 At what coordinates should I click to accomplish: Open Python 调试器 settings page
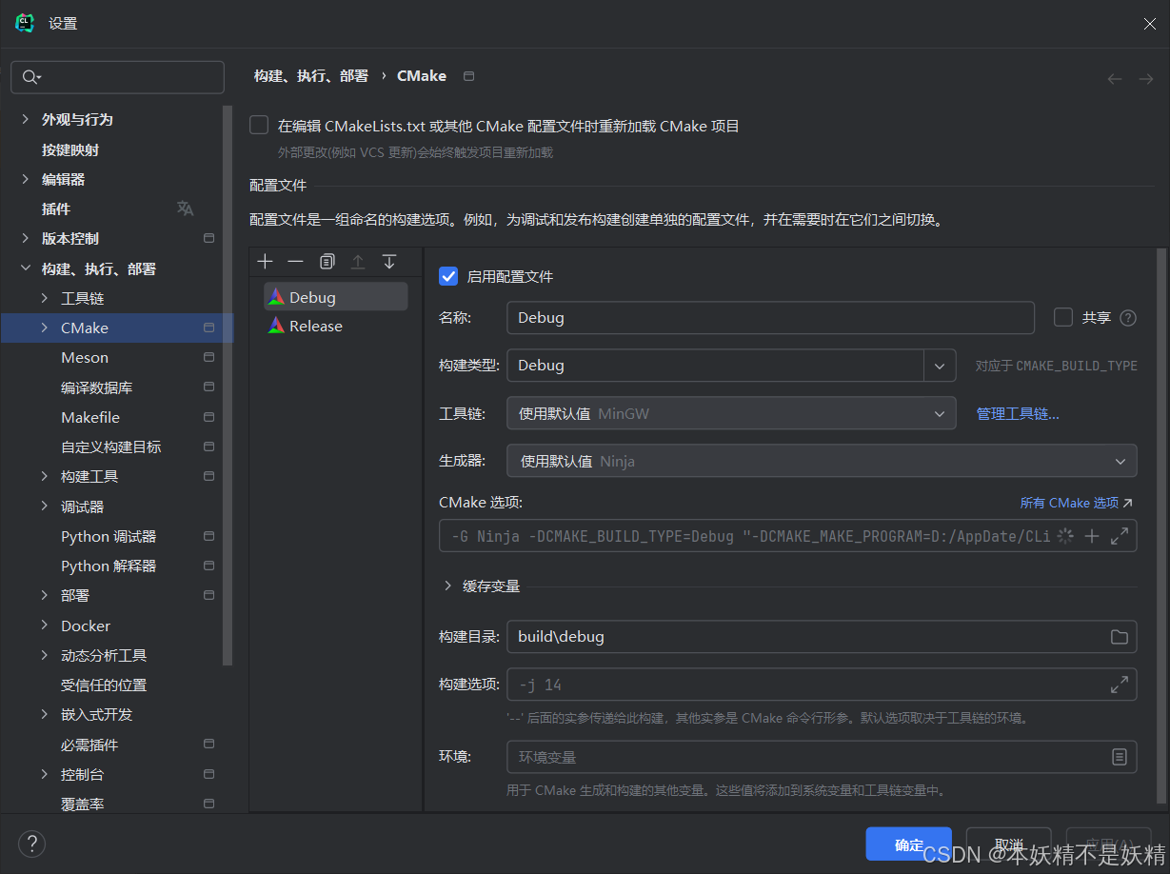pyautogui.click(x=109, y=536)
